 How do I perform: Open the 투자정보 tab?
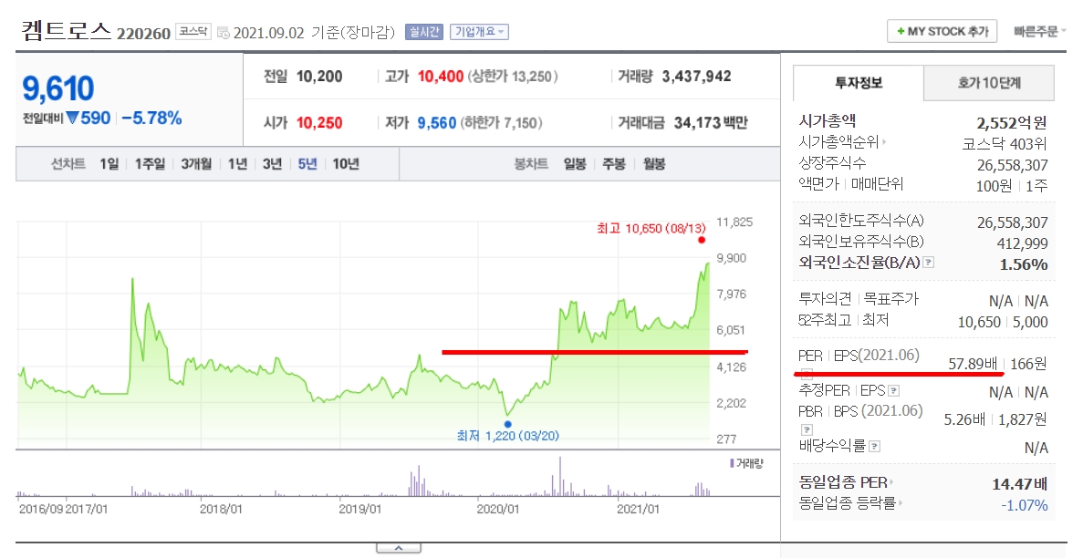click(x=859, y=83)
